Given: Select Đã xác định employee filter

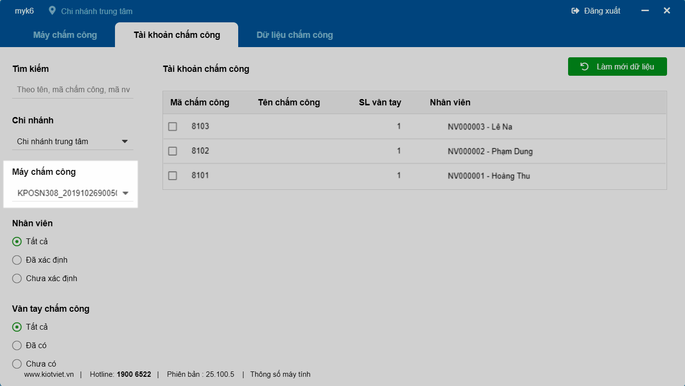Looking at the screenshot, I should [17, 260].
